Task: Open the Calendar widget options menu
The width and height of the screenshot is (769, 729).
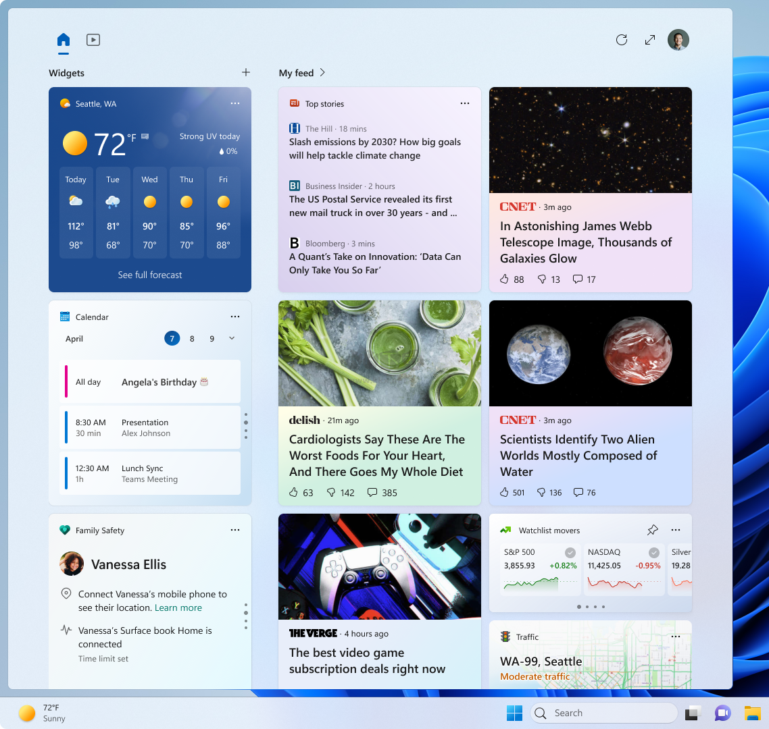Action: 235,317
